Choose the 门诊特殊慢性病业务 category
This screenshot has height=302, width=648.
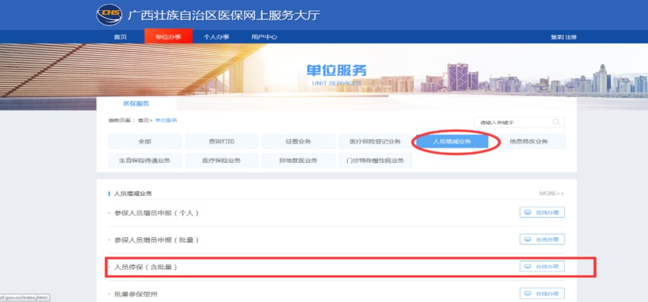[375, 161]
